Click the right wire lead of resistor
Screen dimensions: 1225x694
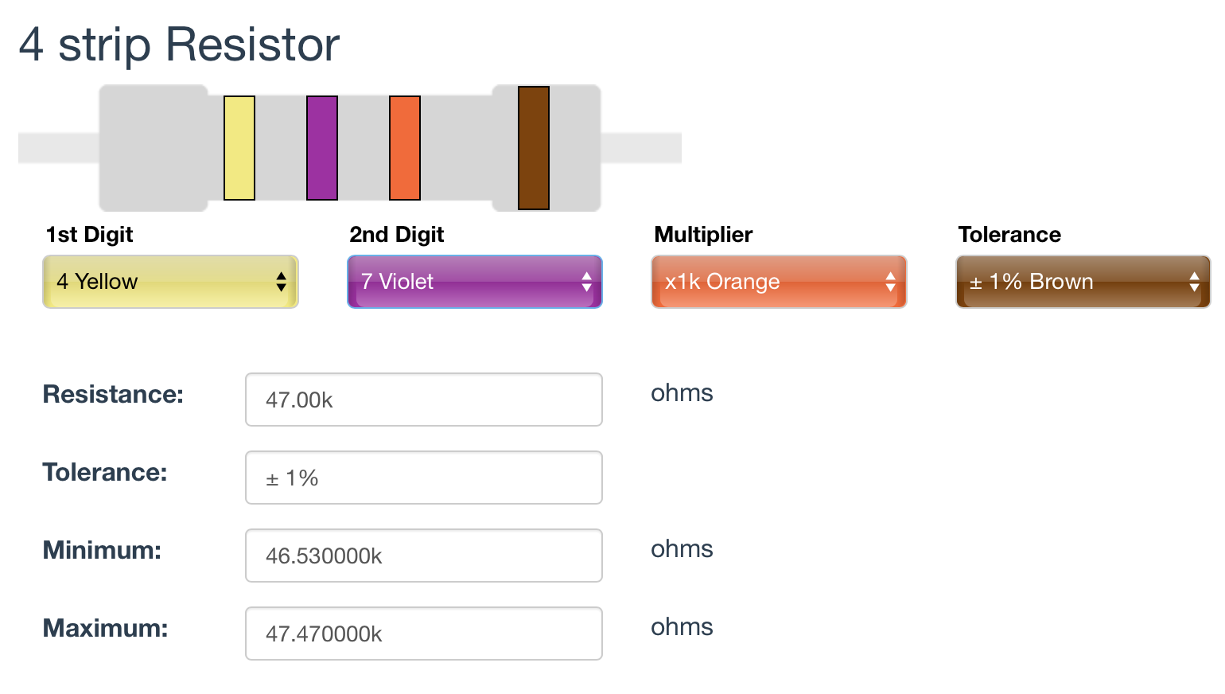[x=641, y=148]
